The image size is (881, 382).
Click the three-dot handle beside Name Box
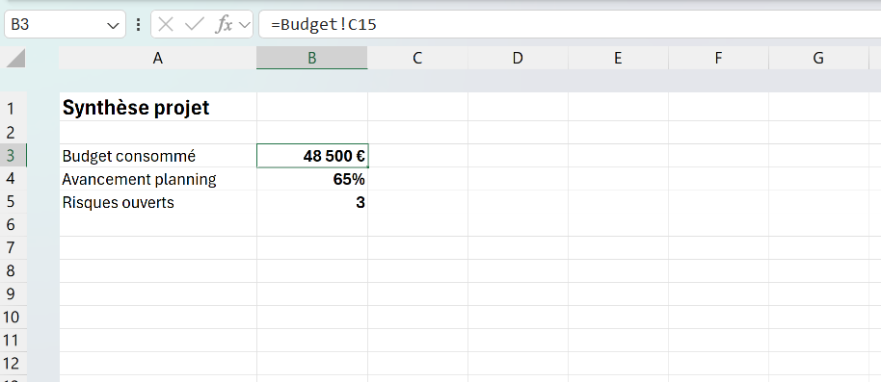point(138,24)
